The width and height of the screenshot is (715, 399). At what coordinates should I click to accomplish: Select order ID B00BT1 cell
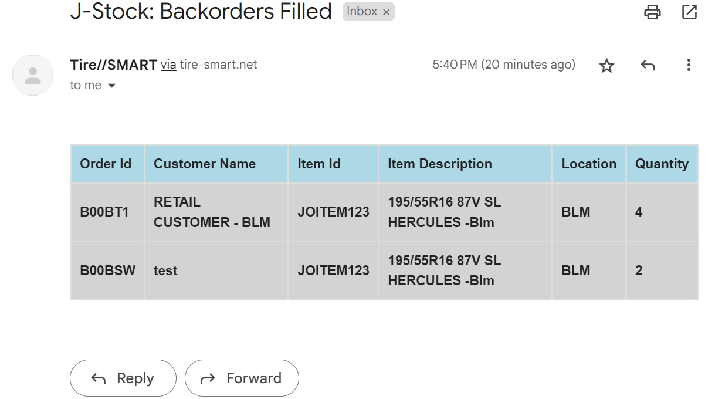(104, 212)
